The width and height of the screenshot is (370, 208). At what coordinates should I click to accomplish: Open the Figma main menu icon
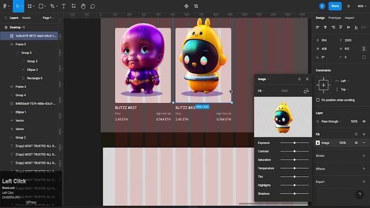click(5, 6)
